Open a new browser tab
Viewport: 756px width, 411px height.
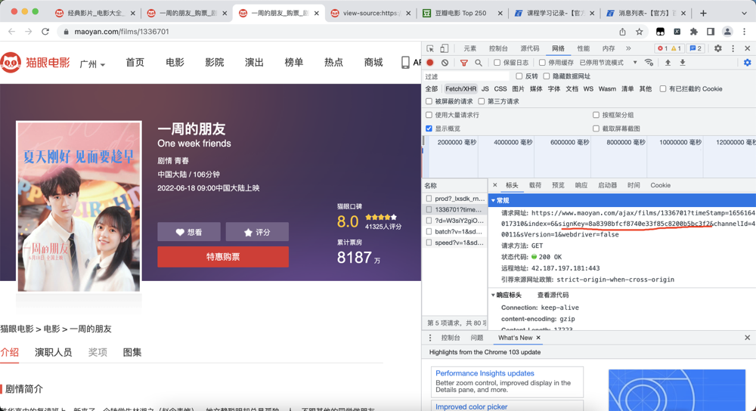pos(703,13)
